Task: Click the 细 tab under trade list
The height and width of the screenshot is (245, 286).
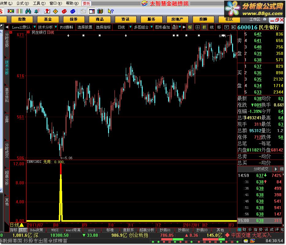Action: click(239, 230)
